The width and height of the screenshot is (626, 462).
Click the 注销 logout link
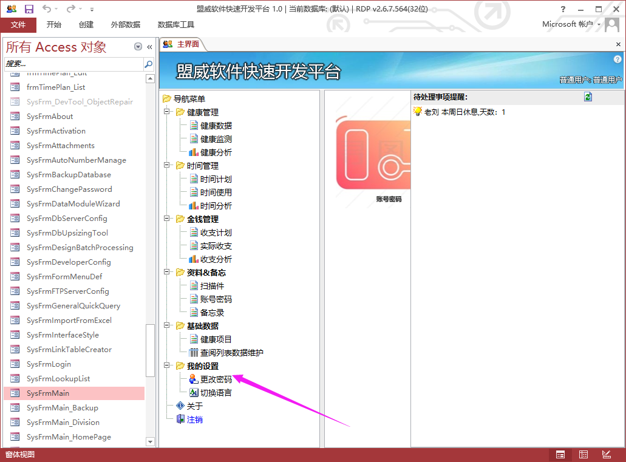point(195,420)
